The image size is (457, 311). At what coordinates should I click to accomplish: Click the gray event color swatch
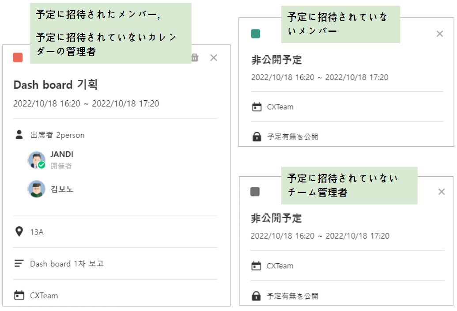click(x=255, y=192)
